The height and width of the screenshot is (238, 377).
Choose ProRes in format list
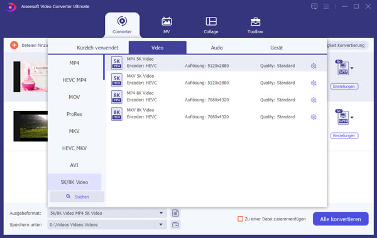click(74, 114)
